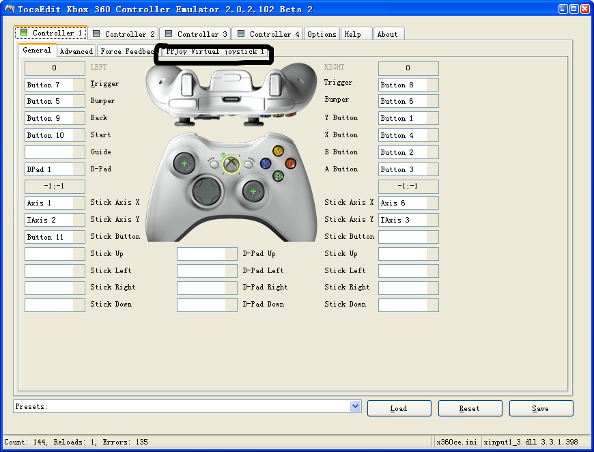Screen dimensions: 594x452
Task: Click the green A button on controller image
Action: coord(278,175)
